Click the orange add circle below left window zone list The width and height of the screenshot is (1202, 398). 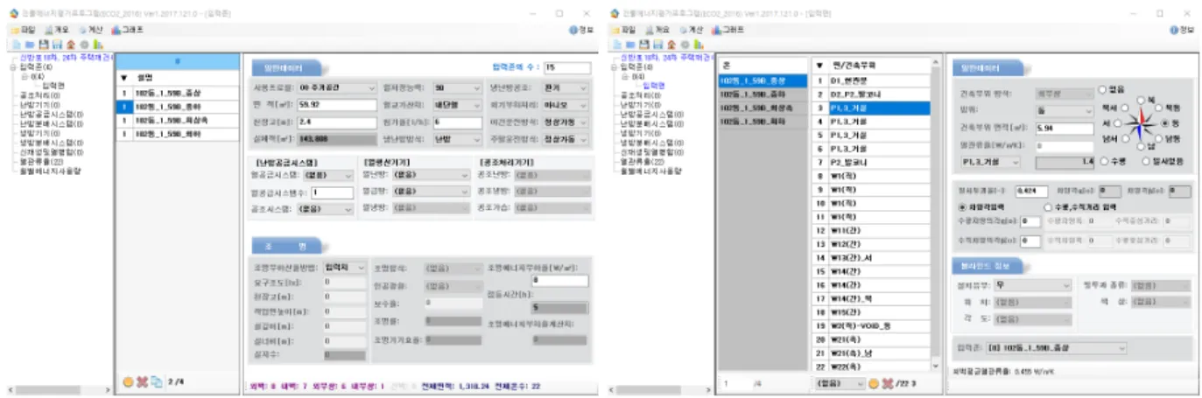pos(128,382)
